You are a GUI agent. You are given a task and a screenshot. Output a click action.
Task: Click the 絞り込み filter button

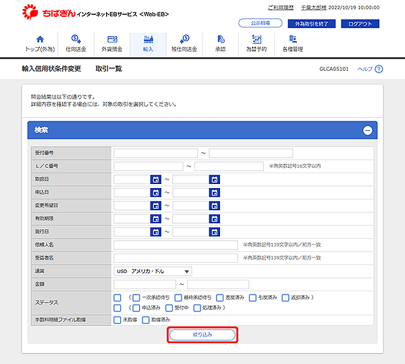[202, 334]
